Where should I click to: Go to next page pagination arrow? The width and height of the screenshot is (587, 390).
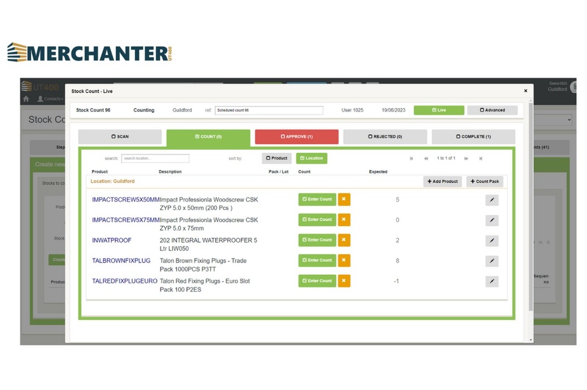[x=466, y=159]
